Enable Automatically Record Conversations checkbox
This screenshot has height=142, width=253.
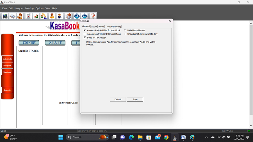85,34
